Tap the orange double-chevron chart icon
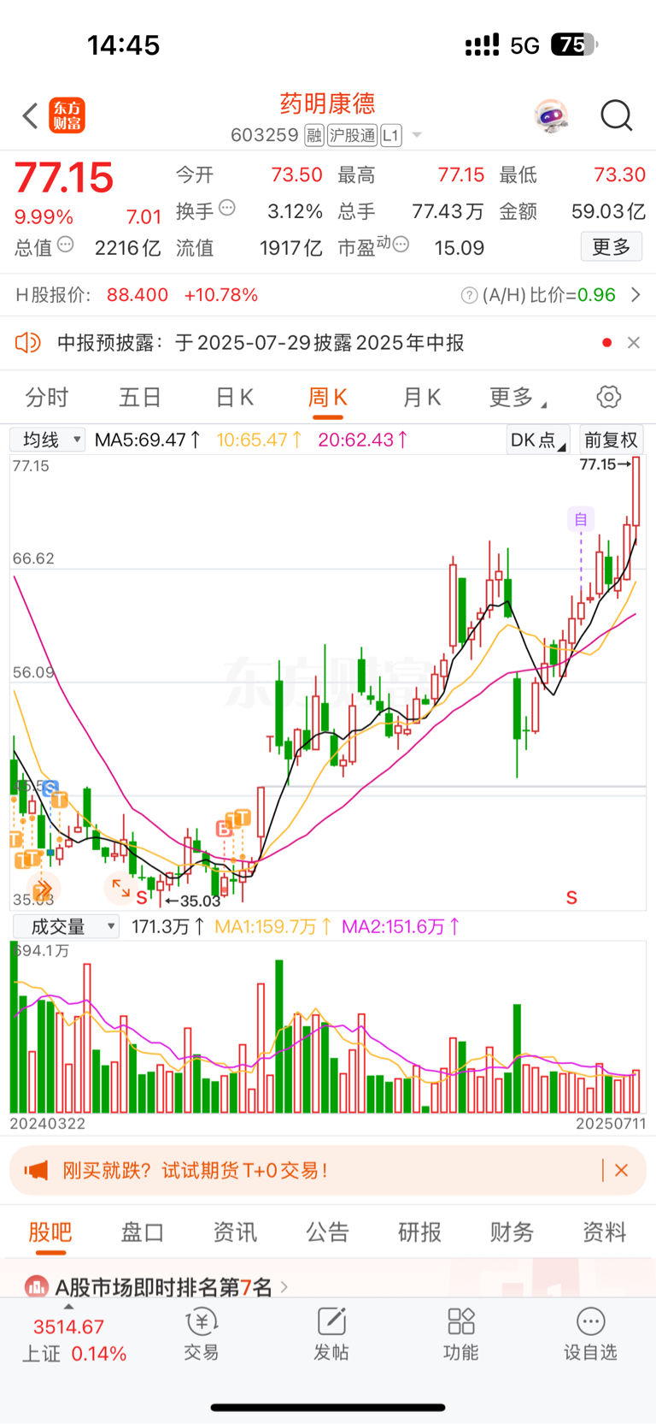This screenshot has height=1424, width=656. pos(42,889)
